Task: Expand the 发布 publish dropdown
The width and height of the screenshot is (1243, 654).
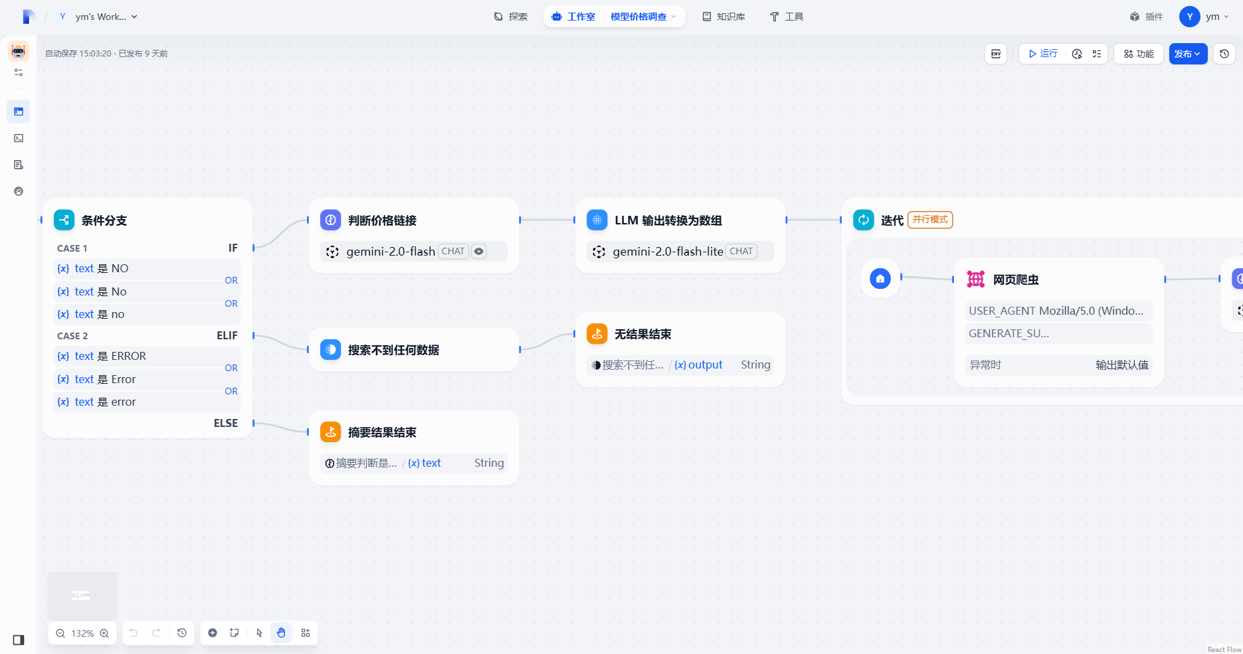Action: (1187, 54)
